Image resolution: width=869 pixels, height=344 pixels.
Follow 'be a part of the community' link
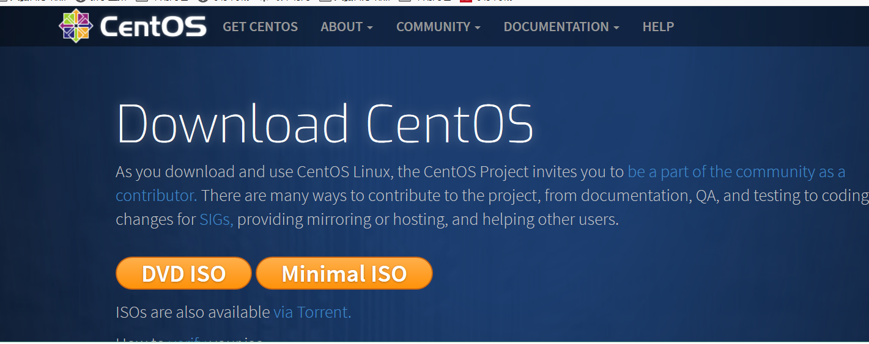(736, 172)
